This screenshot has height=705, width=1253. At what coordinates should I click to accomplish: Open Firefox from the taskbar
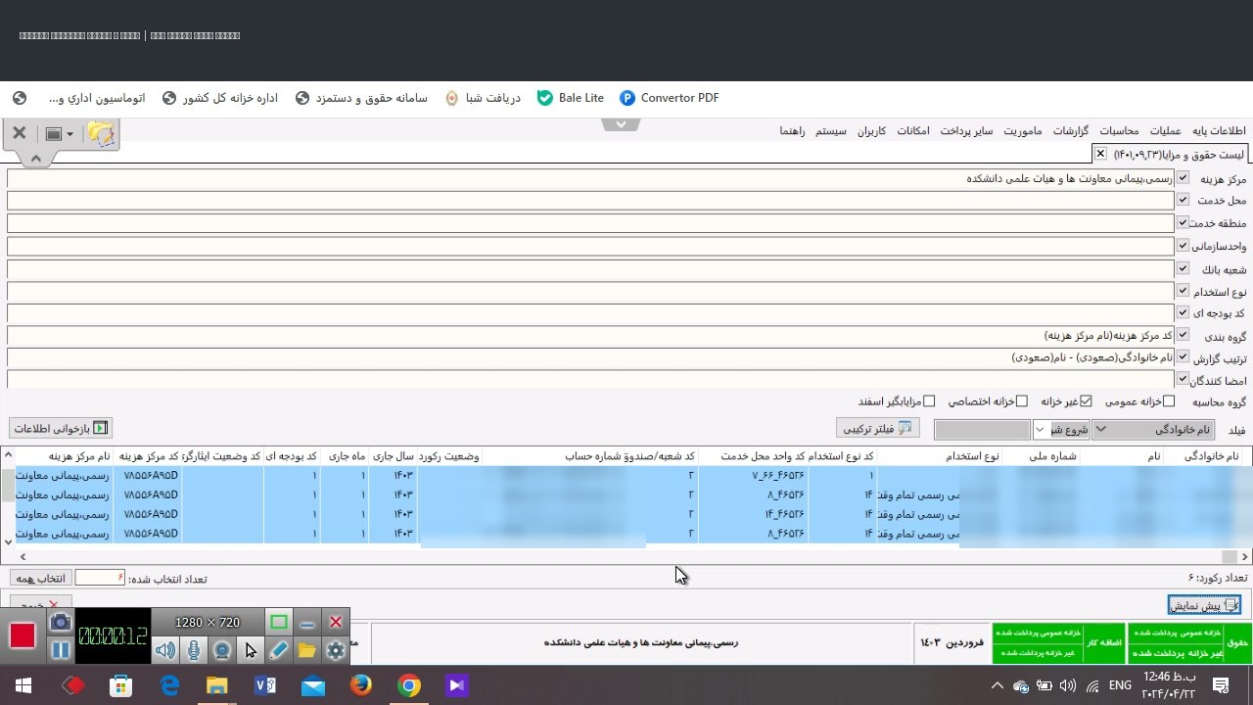coord(361,685)
